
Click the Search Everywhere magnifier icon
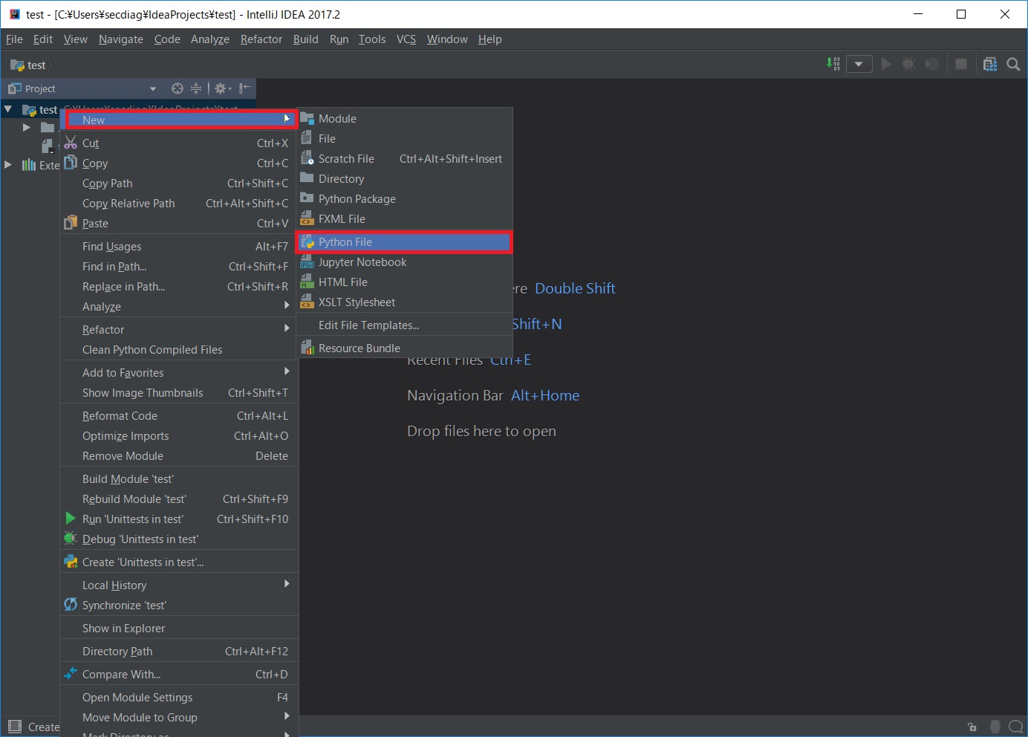pos(1013,65)
